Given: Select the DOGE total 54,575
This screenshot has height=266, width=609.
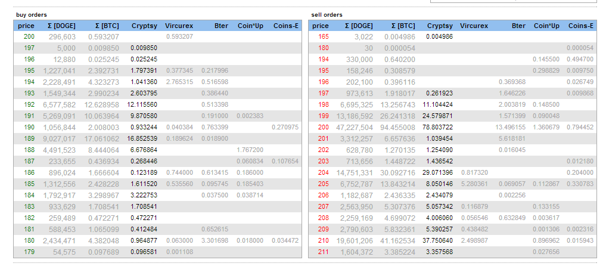Looking at the screenshot, I should pyautogui.click(x=64, y=252).
